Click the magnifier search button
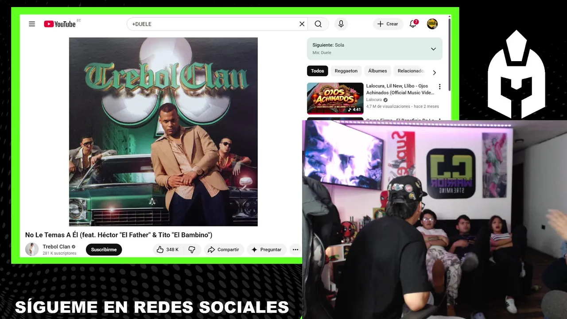Viewport: 567px width, 319px height. [x=318, y=24]
